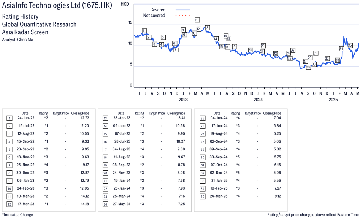Click the Eastern Time rating changes footnote
The height and width of the screenshot is (217, 363).
pyautogui.click(x=313, y=215)
